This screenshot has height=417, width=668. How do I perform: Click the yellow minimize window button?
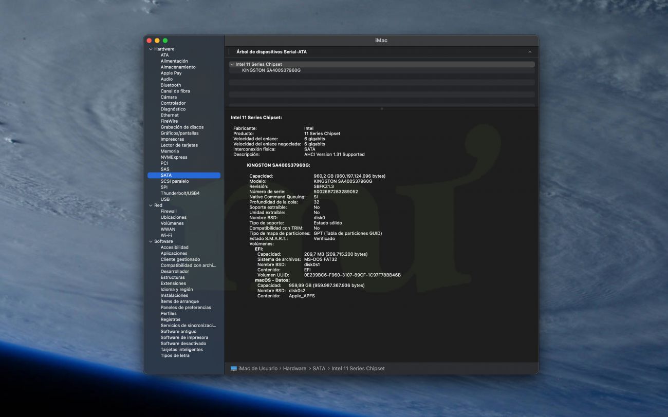tap(157, 41)
